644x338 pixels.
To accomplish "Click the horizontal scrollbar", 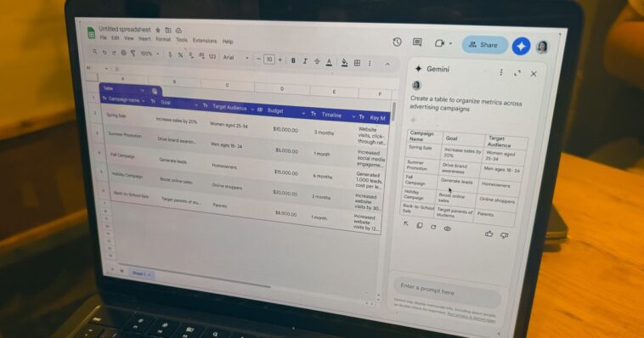I will 194,275.
